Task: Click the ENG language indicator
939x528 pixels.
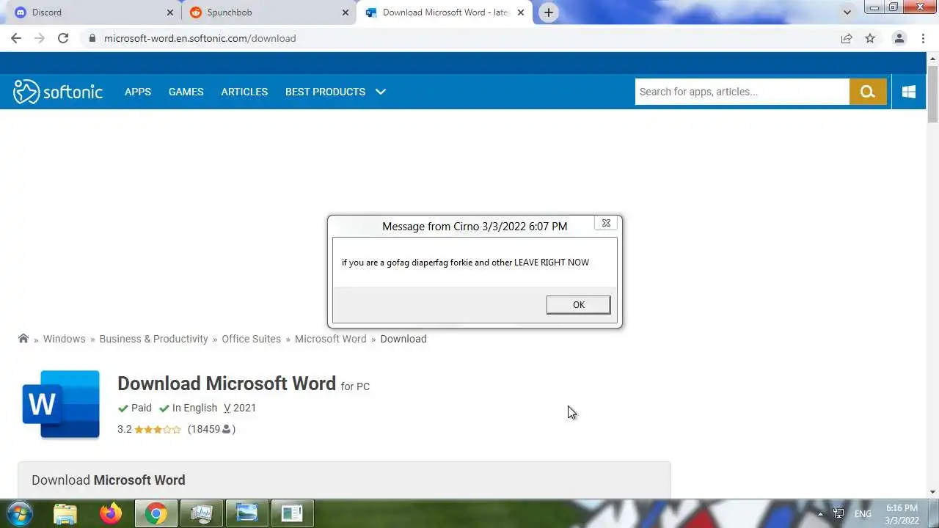Action: pos(863,513)
